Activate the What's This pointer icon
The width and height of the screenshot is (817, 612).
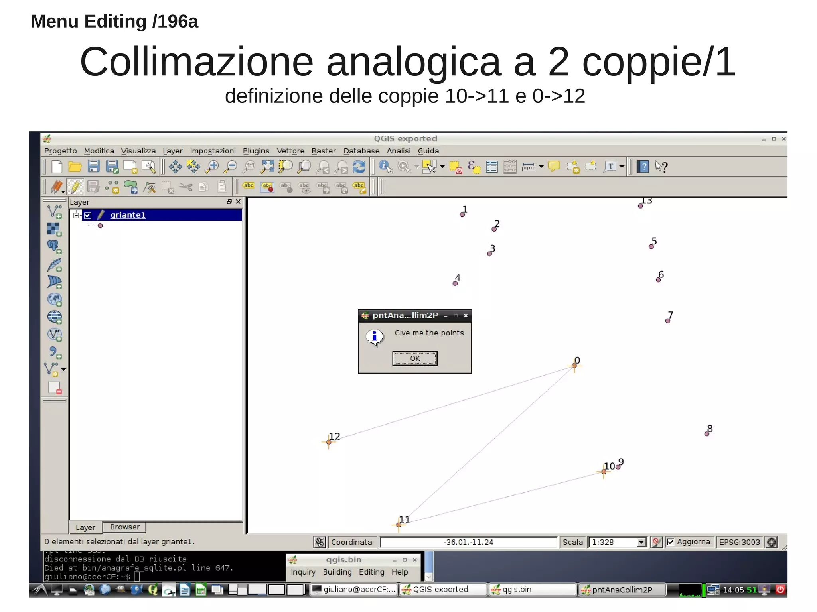(x=661, y=167)
